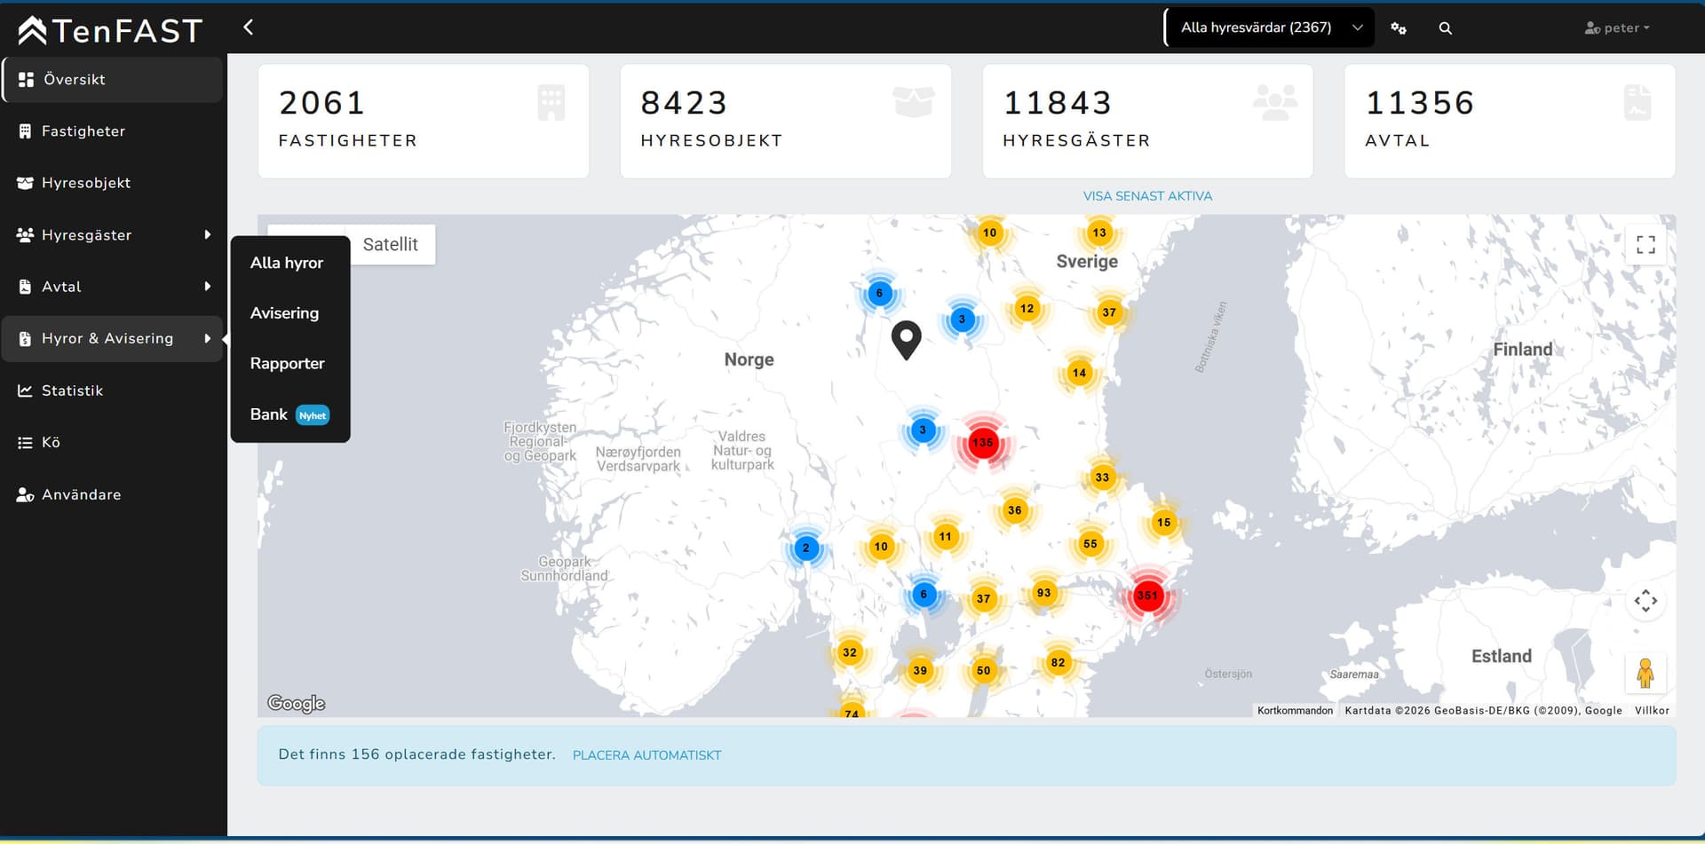
Task: Open Kö in the sidebar
Action: [113, 442]
